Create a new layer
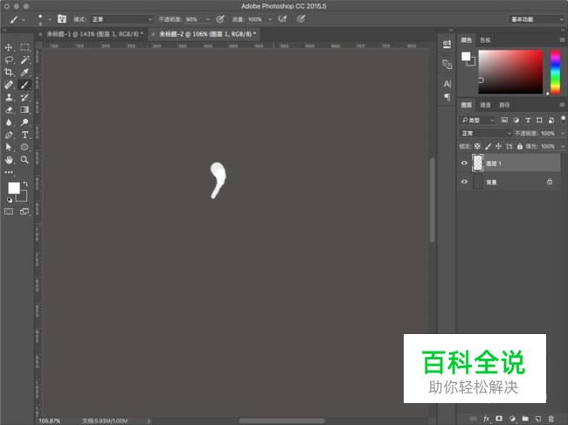The image size is (568, 425). pos(538,419)
